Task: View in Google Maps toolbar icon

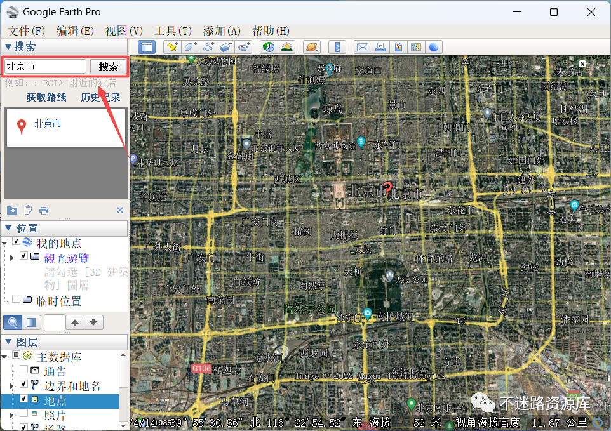Action: point(416,48)
